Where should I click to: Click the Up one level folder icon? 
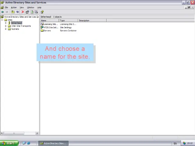pyautogui.click(x=13, y=12)
